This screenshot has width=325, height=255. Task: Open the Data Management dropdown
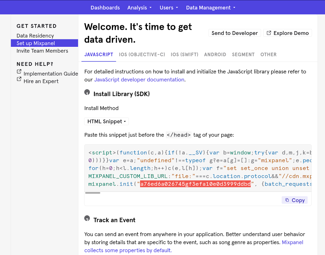coord(210,8)
